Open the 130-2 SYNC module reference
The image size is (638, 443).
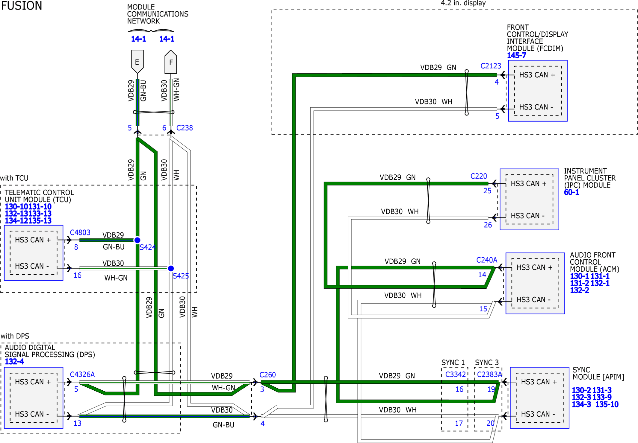(581, 390)
